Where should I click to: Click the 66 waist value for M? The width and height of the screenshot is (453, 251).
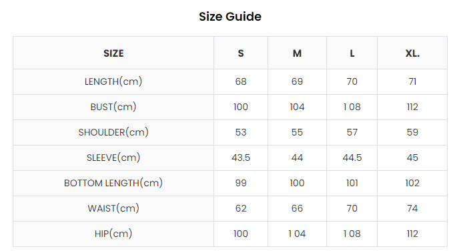pos(297,208)
